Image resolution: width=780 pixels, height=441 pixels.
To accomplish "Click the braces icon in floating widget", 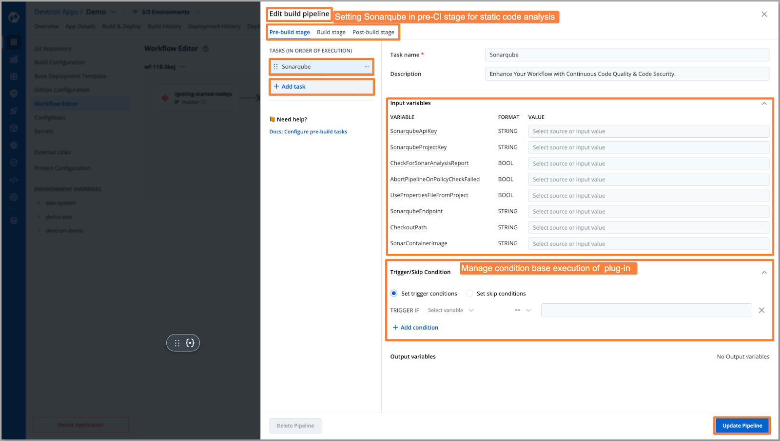I will coord(190,343).
